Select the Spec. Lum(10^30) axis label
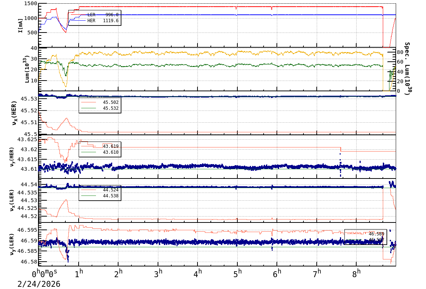Image resolution: width=426 pixels, height=289 pixels. pos(407,68)
